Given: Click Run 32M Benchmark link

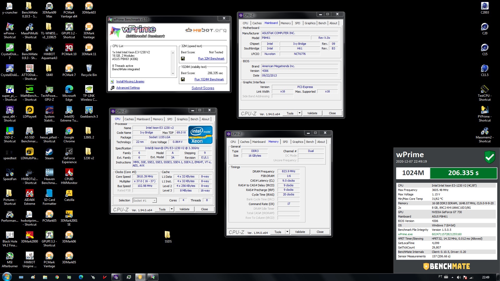Looking at the screenshot, I should pos(211,59).
